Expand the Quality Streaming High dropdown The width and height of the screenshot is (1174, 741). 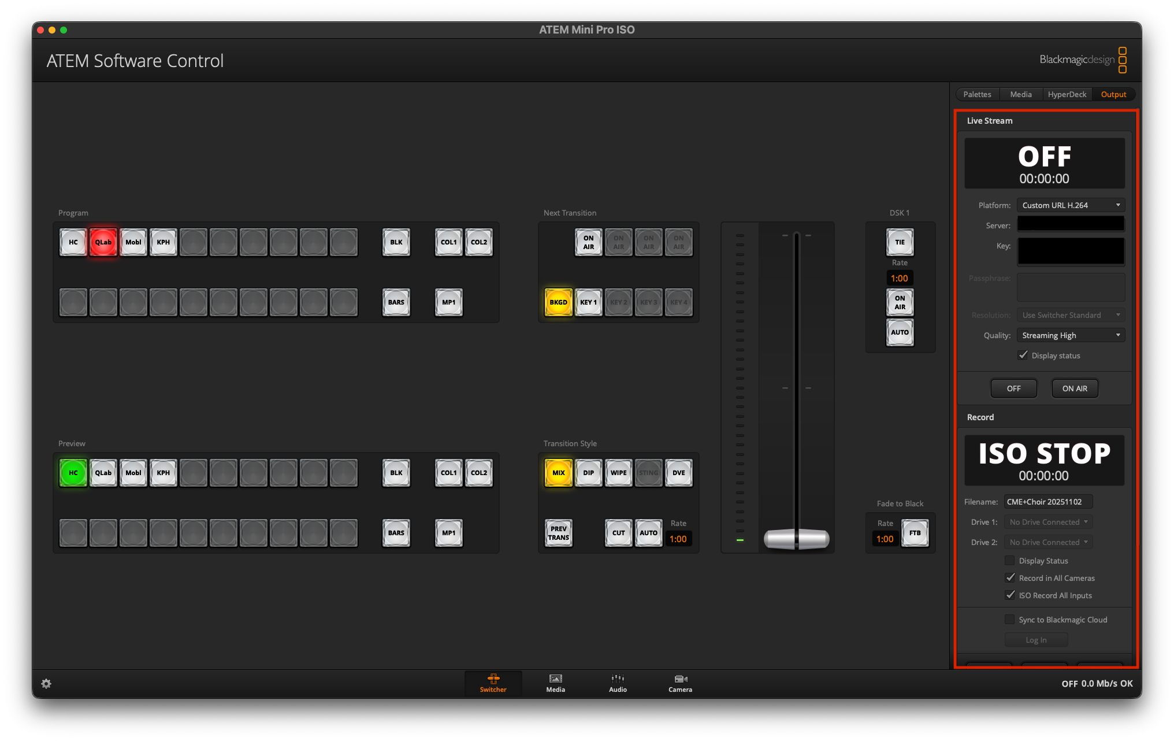[x=1071, y=335]
